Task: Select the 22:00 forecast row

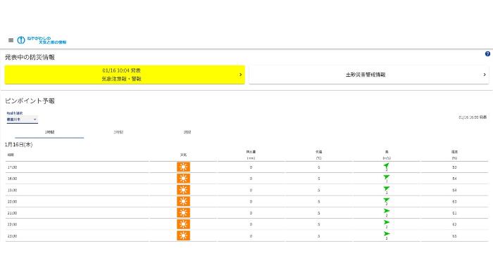Action: (x=246, y=224)
